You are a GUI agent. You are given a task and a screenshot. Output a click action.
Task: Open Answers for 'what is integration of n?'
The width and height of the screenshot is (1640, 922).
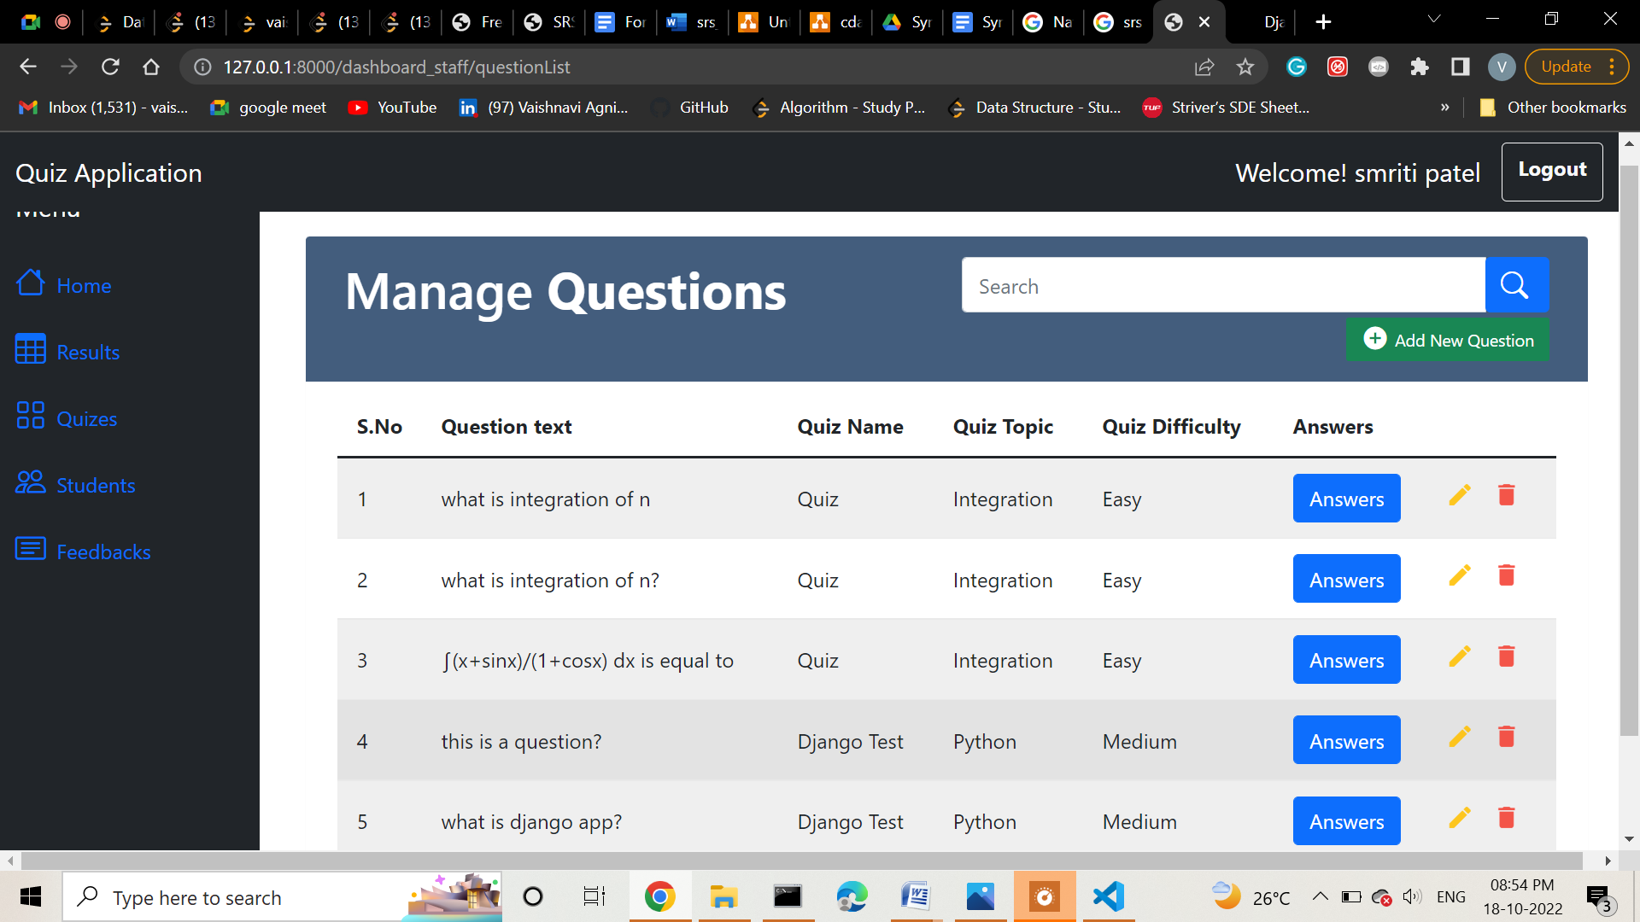click(x=1347, y=579)
